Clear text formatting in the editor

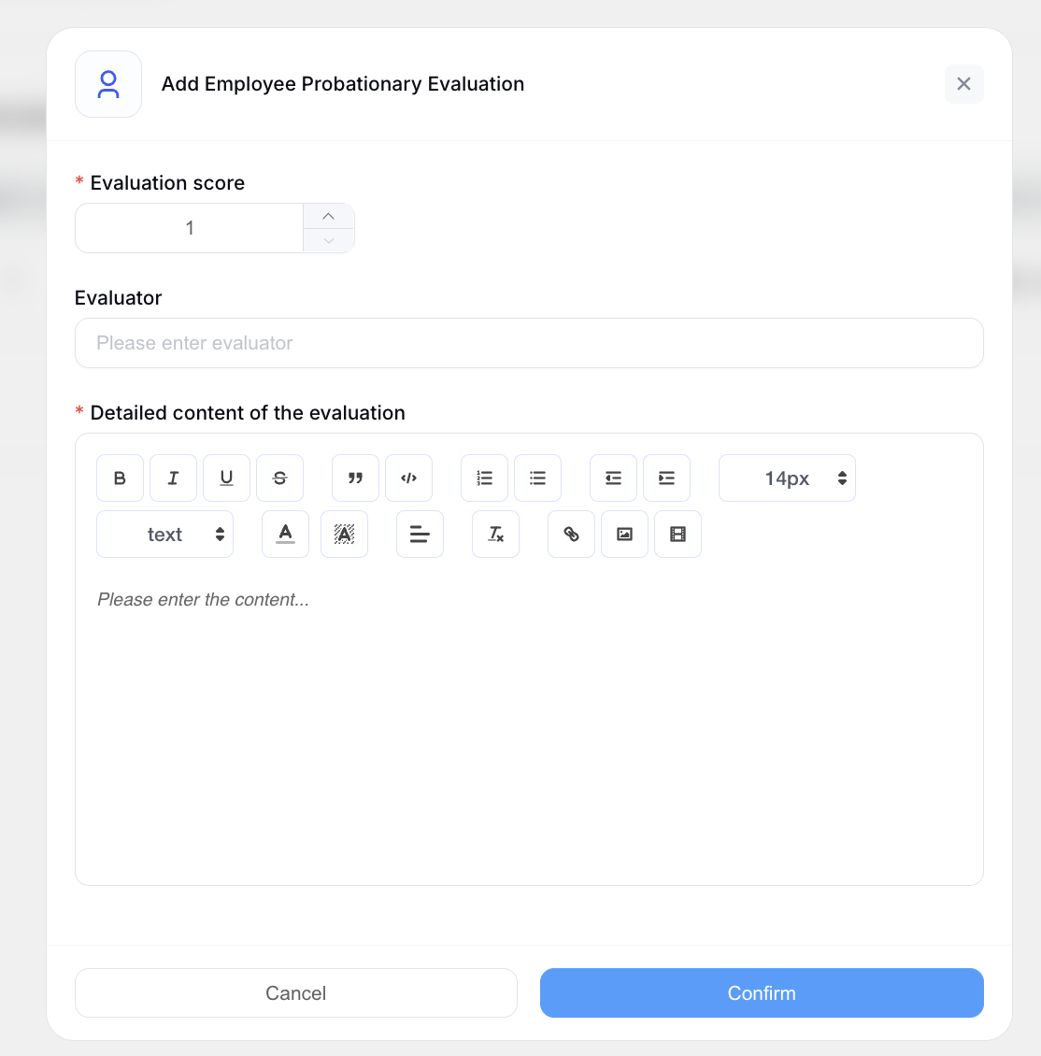coord(495,534)
